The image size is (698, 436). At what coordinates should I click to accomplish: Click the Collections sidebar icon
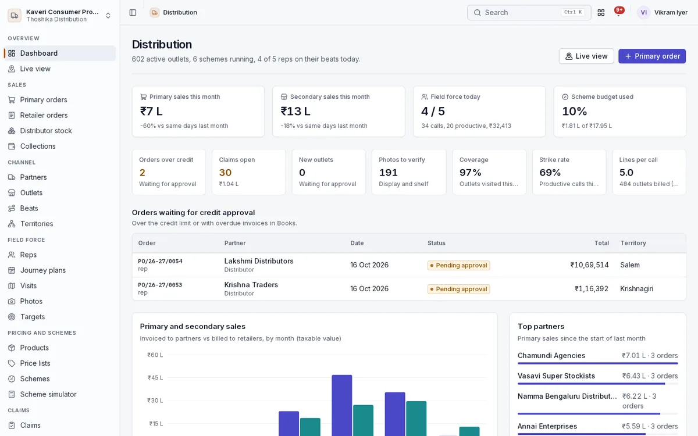[x=12, y=146]
